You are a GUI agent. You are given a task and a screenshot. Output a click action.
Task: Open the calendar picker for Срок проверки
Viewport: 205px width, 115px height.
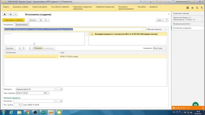click(x=45, y=93)
